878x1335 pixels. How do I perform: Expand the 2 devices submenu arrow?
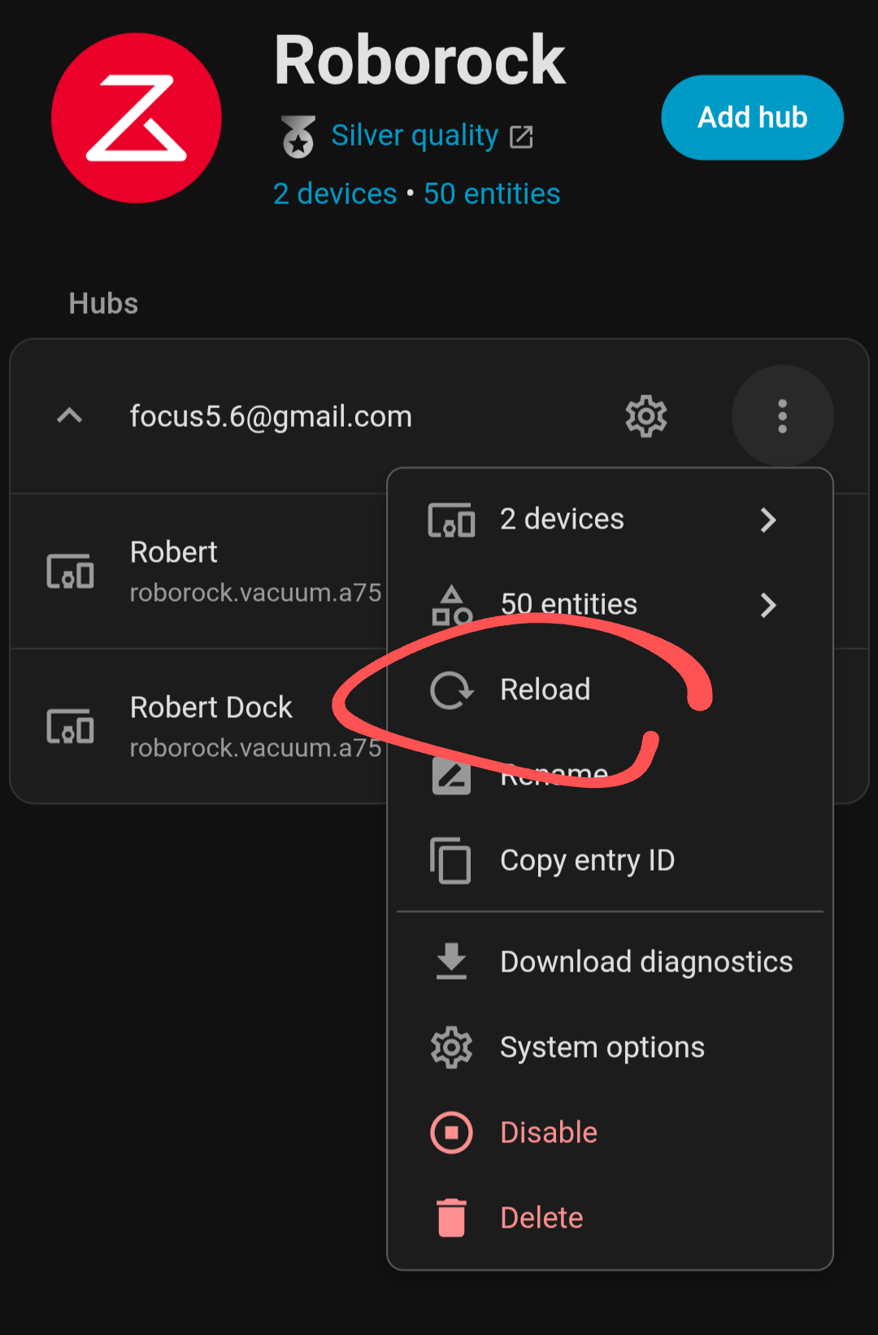click(767, 520)
